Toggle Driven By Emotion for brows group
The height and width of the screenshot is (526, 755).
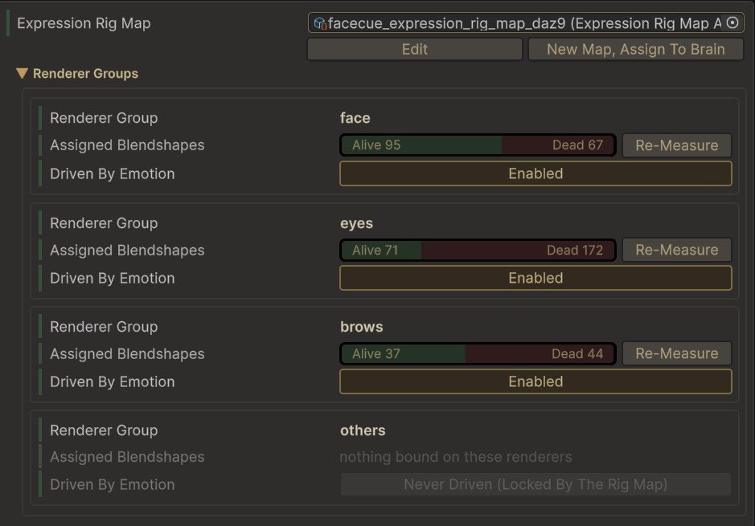(535, 381)
